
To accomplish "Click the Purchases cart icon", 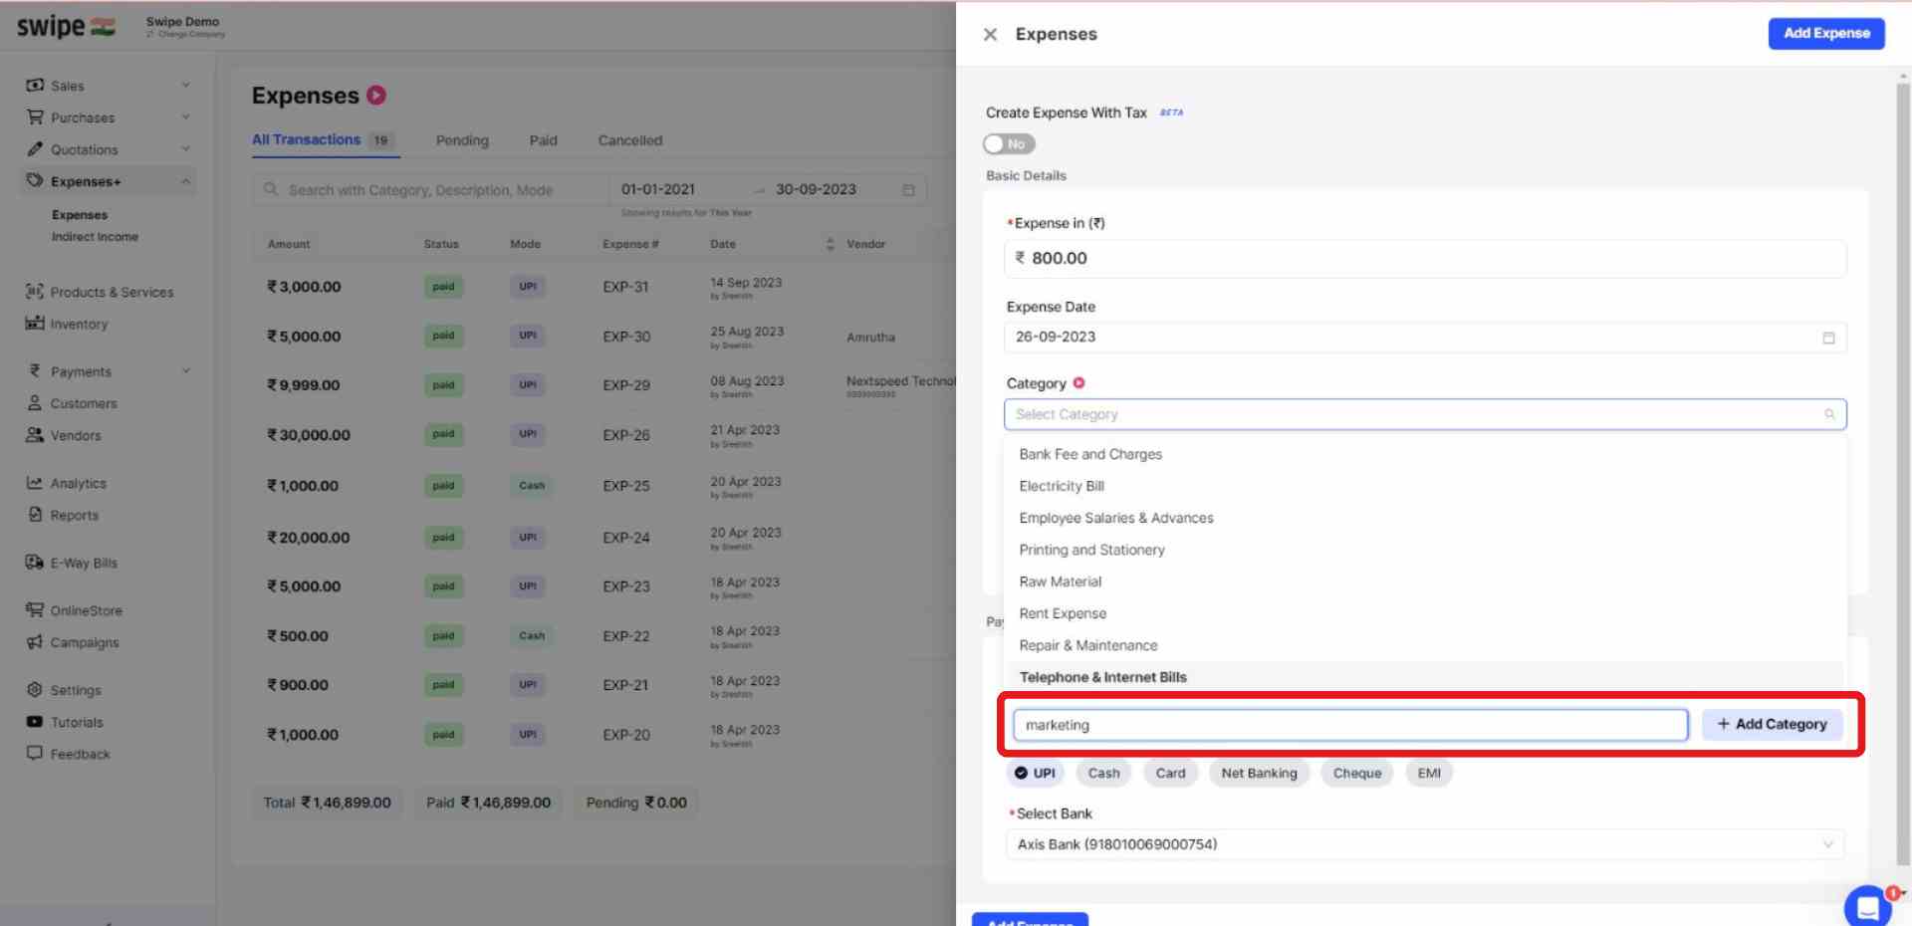I will coord(35,117).
